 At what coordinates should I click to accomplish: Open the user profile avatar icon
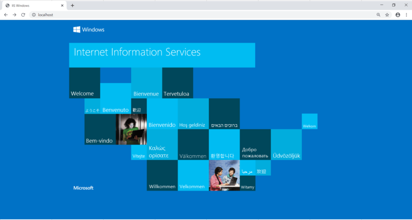(398, 15)
